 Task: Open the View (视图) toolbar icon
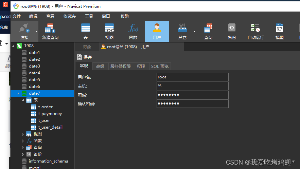pyautogui.click(x=109, y=32)
